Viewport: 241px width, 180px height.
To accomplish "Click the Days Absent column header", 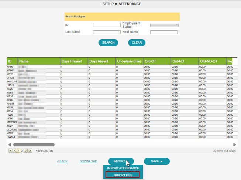I will tap(101, 61).
